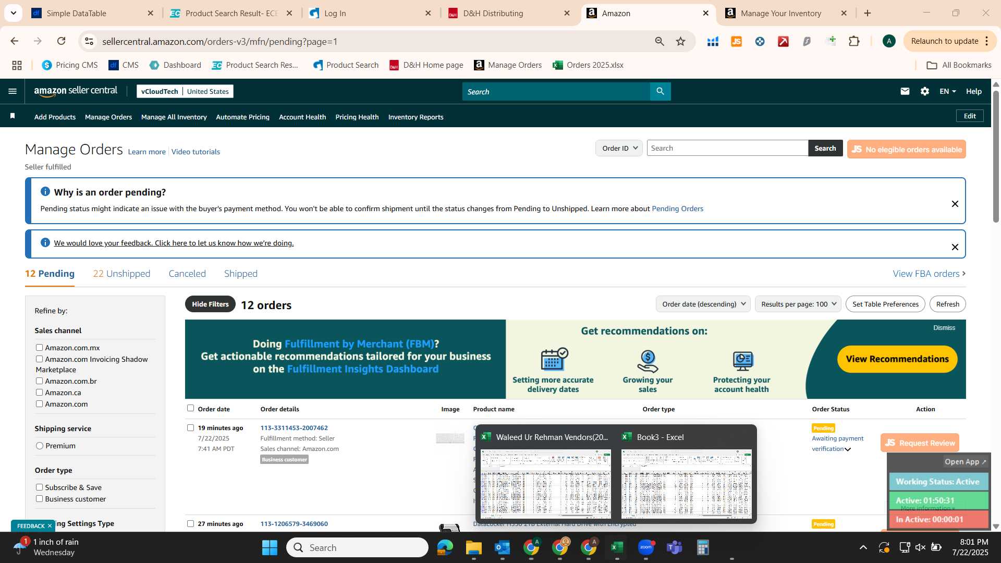Open browser zoom magnifier in address bar
This screenshot has width=1001, height=563.
click(660, 41)
